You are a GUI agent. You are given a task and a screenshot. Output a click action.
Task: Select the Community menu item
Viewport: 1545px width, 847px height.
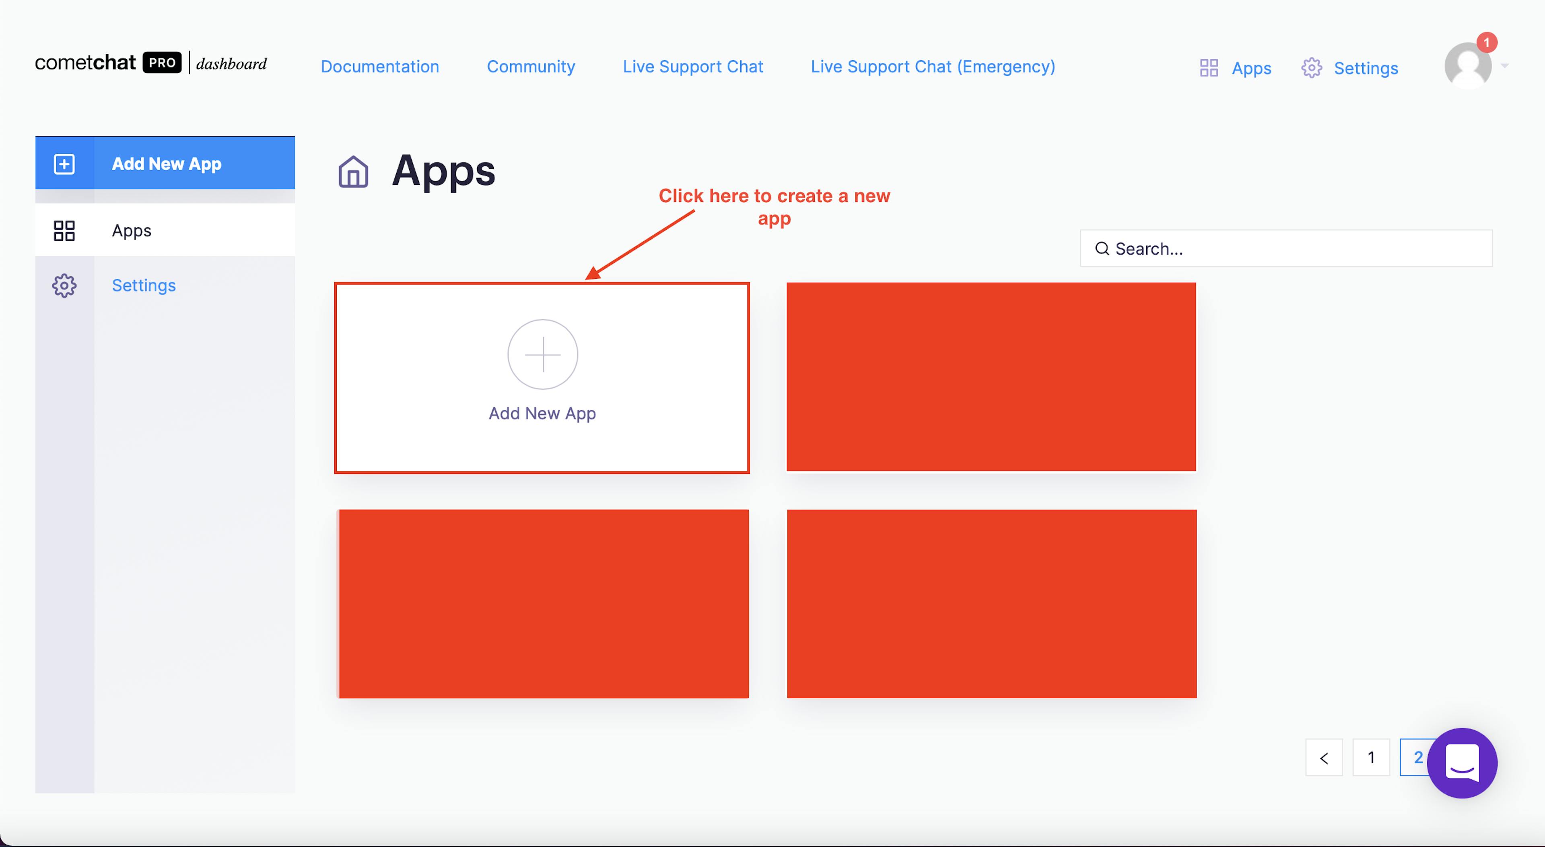point(531,66)
